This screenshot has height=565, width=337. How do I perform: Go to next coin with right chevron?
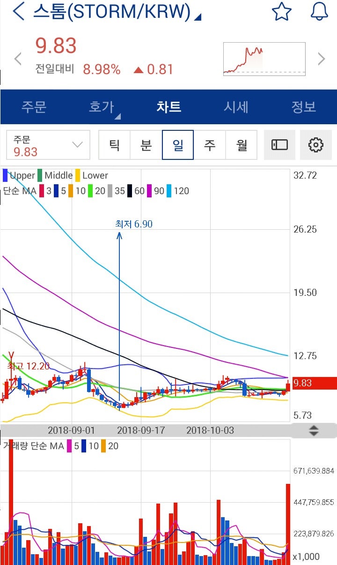click(x=322, y=59)
